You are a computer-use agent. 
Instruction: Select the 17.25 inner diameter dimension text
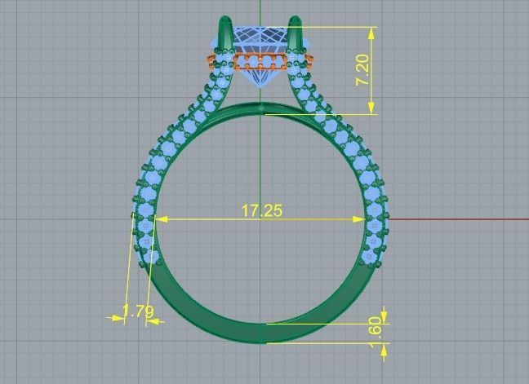click(x=262, y=211)
